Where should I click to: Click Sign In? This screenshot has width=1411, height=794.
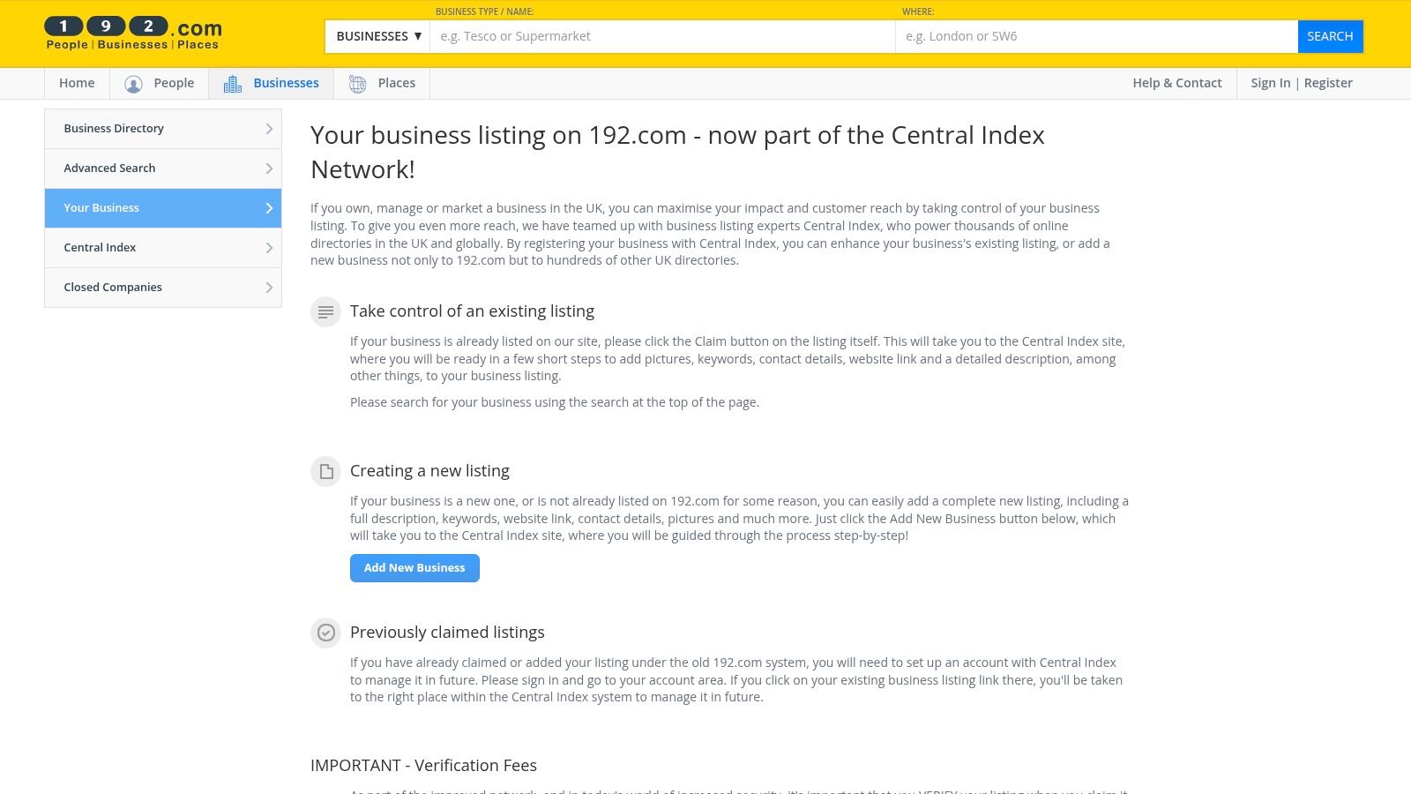coord(1270,83)
